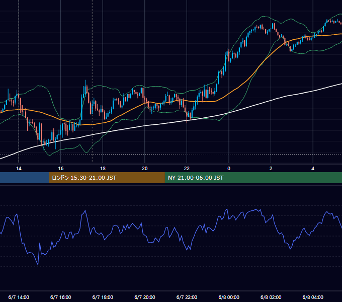Click the 4 hour label on price chart axis
342x302 pixels.
[x=313, y=169]
